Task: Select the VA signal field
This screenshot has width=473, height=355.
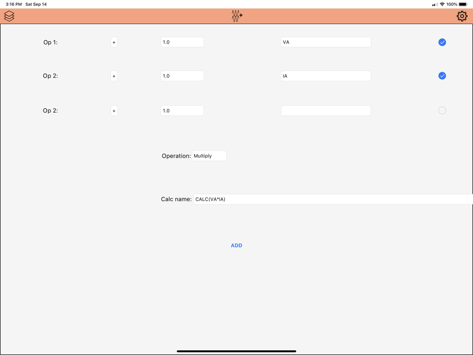Action: pos(326,42)
